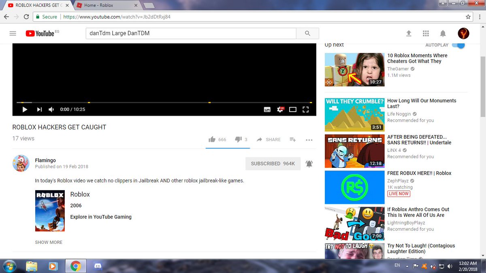Open the account avatar menu
486x273 pixels.
[x=463, y=33]
